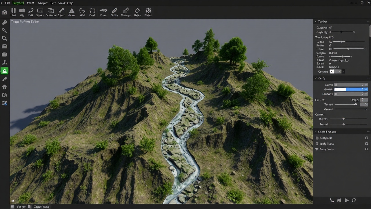This screenshot has width=371, height=209.
Task: Click the camera icon at bottom right
Action: click(x=339, y=200)
